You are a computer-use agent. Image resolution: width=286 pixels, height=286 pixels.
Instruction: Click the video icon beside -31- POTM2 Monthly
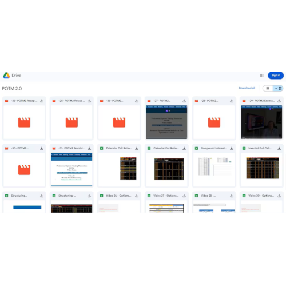[x=54, y=148]
